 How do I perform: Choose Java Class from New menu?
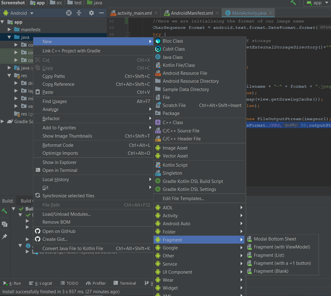tap(173, 57)
